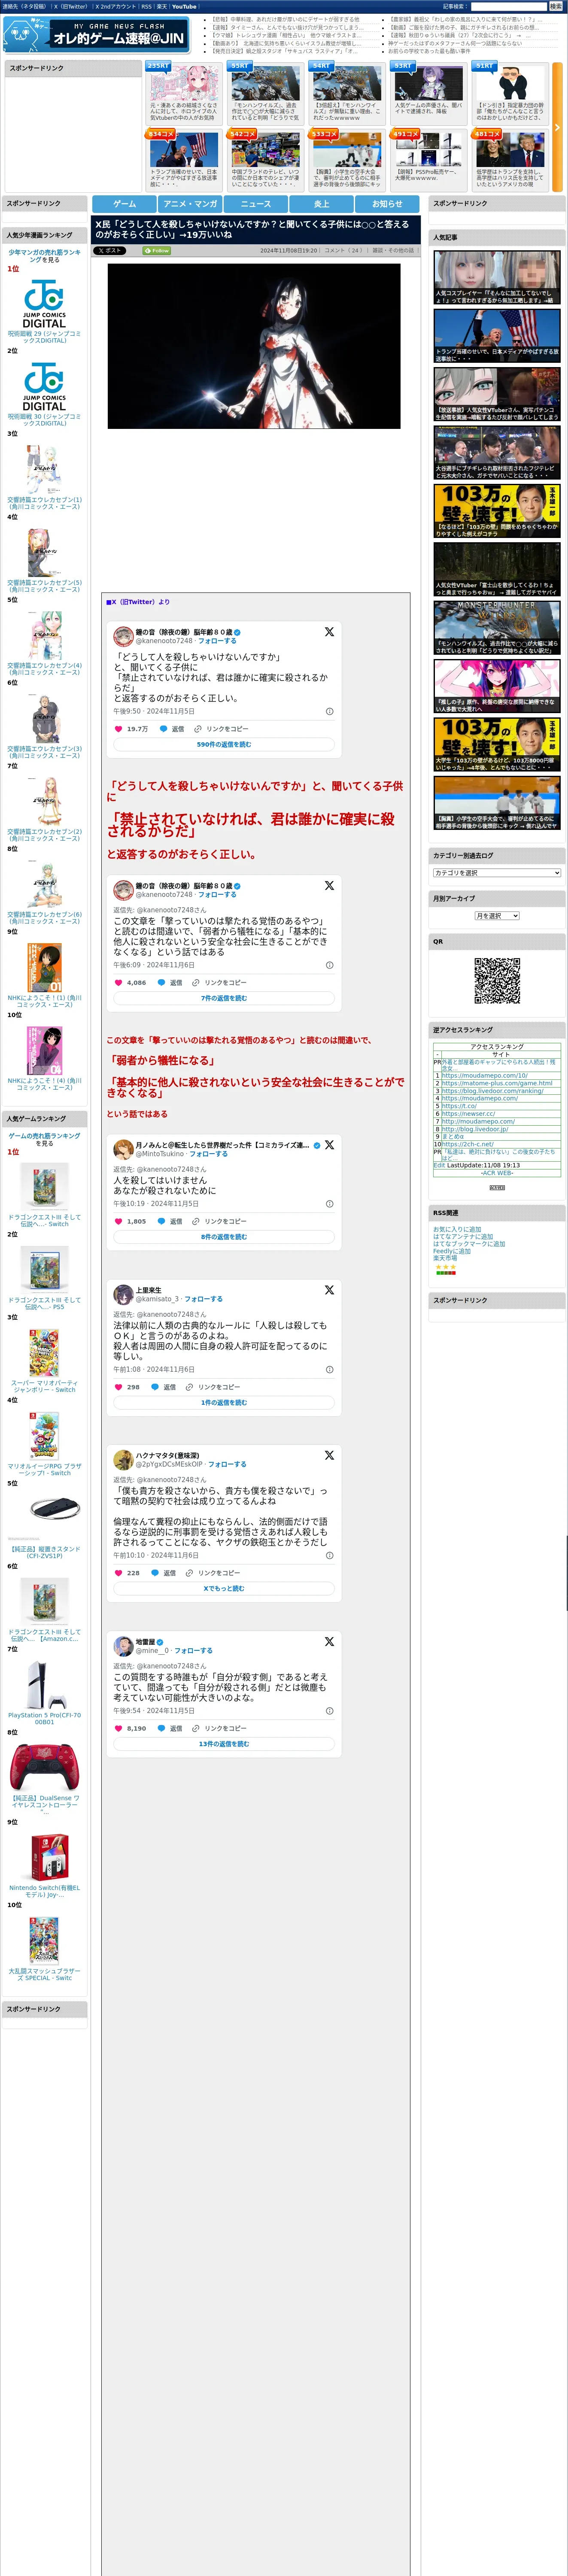Viewport: 568px width, 2576px height.
Task: Like the tweet showing 8,190 hearts
Action: 119,1728
